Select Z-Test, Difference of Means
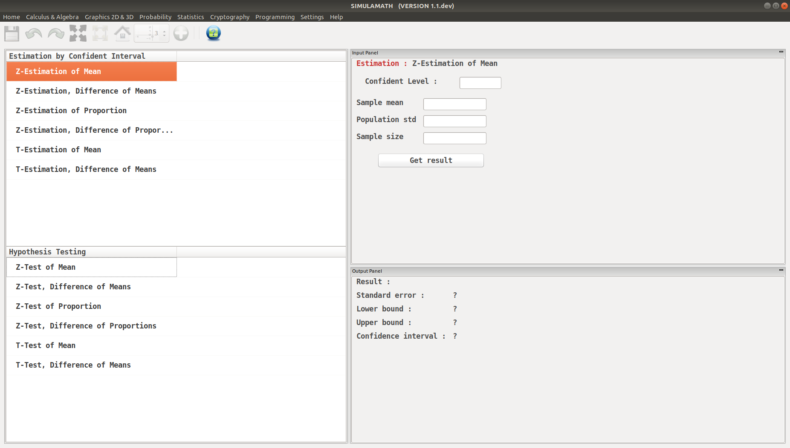790x448 pixels. click(92, 287)
